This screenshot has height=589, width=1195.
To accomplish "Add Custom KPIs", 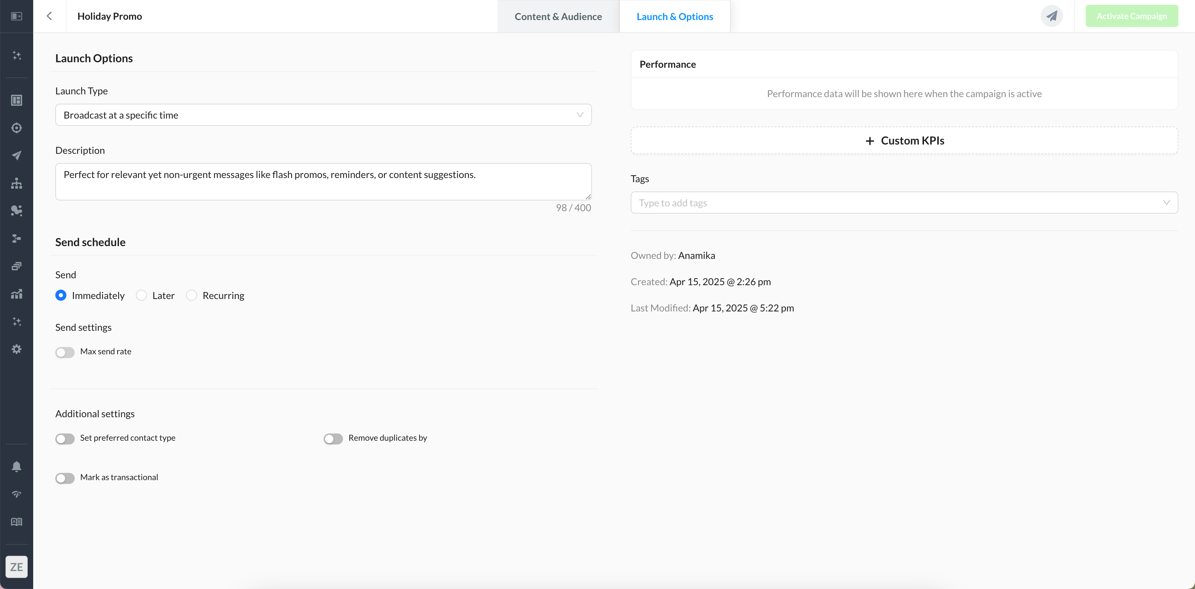I will [904, 141].
